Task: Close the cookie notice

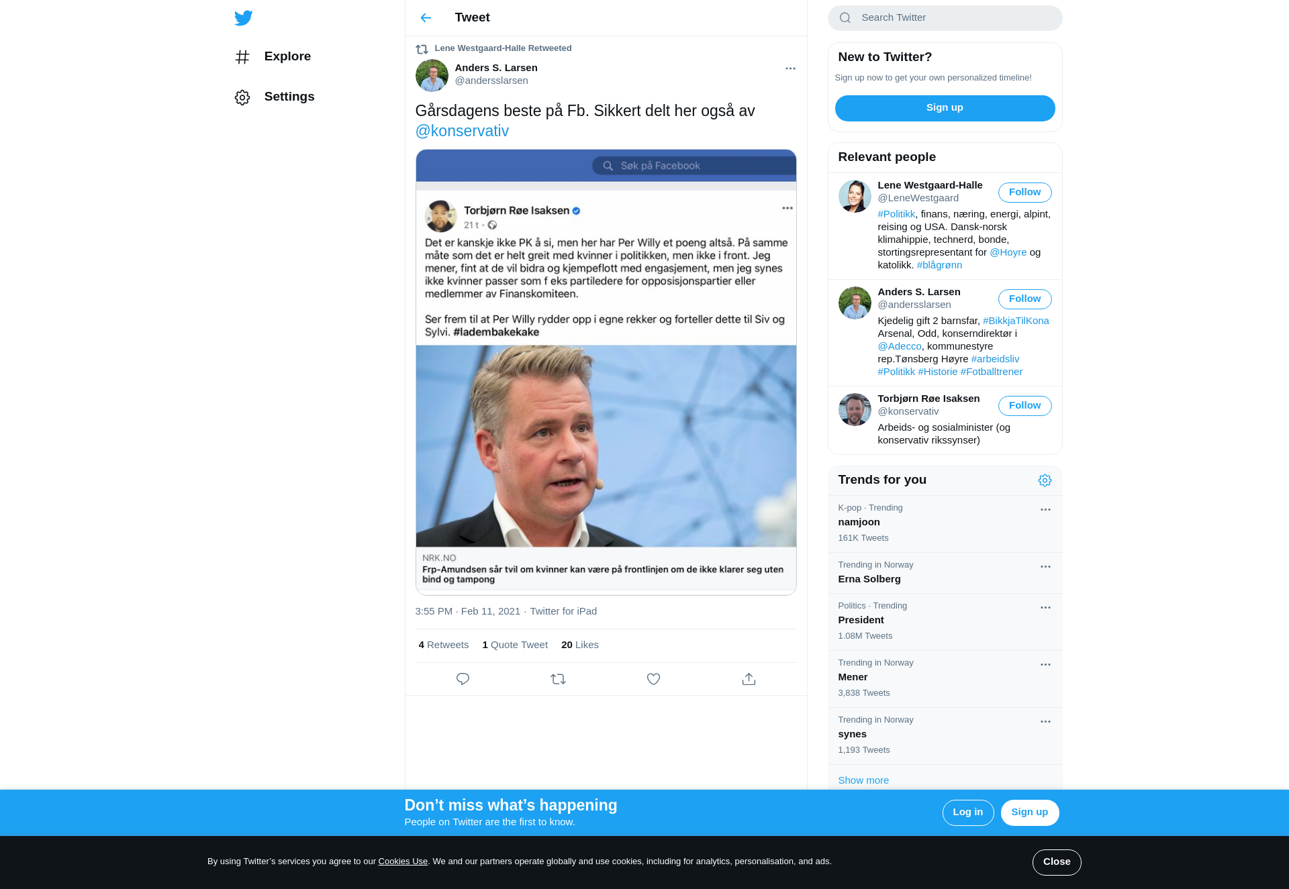Action: [1056, 862]
